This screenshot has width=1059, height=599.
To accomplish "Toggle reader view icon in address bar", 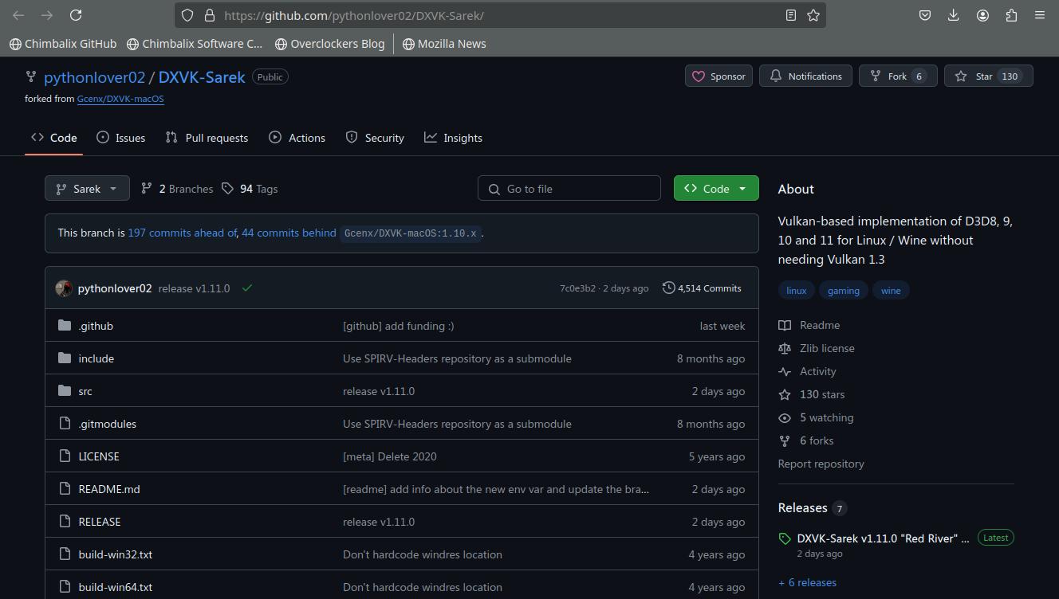I will 790,15.
